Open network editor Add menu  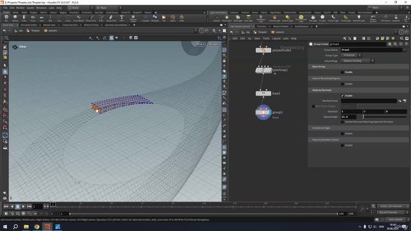coord(234,38)
